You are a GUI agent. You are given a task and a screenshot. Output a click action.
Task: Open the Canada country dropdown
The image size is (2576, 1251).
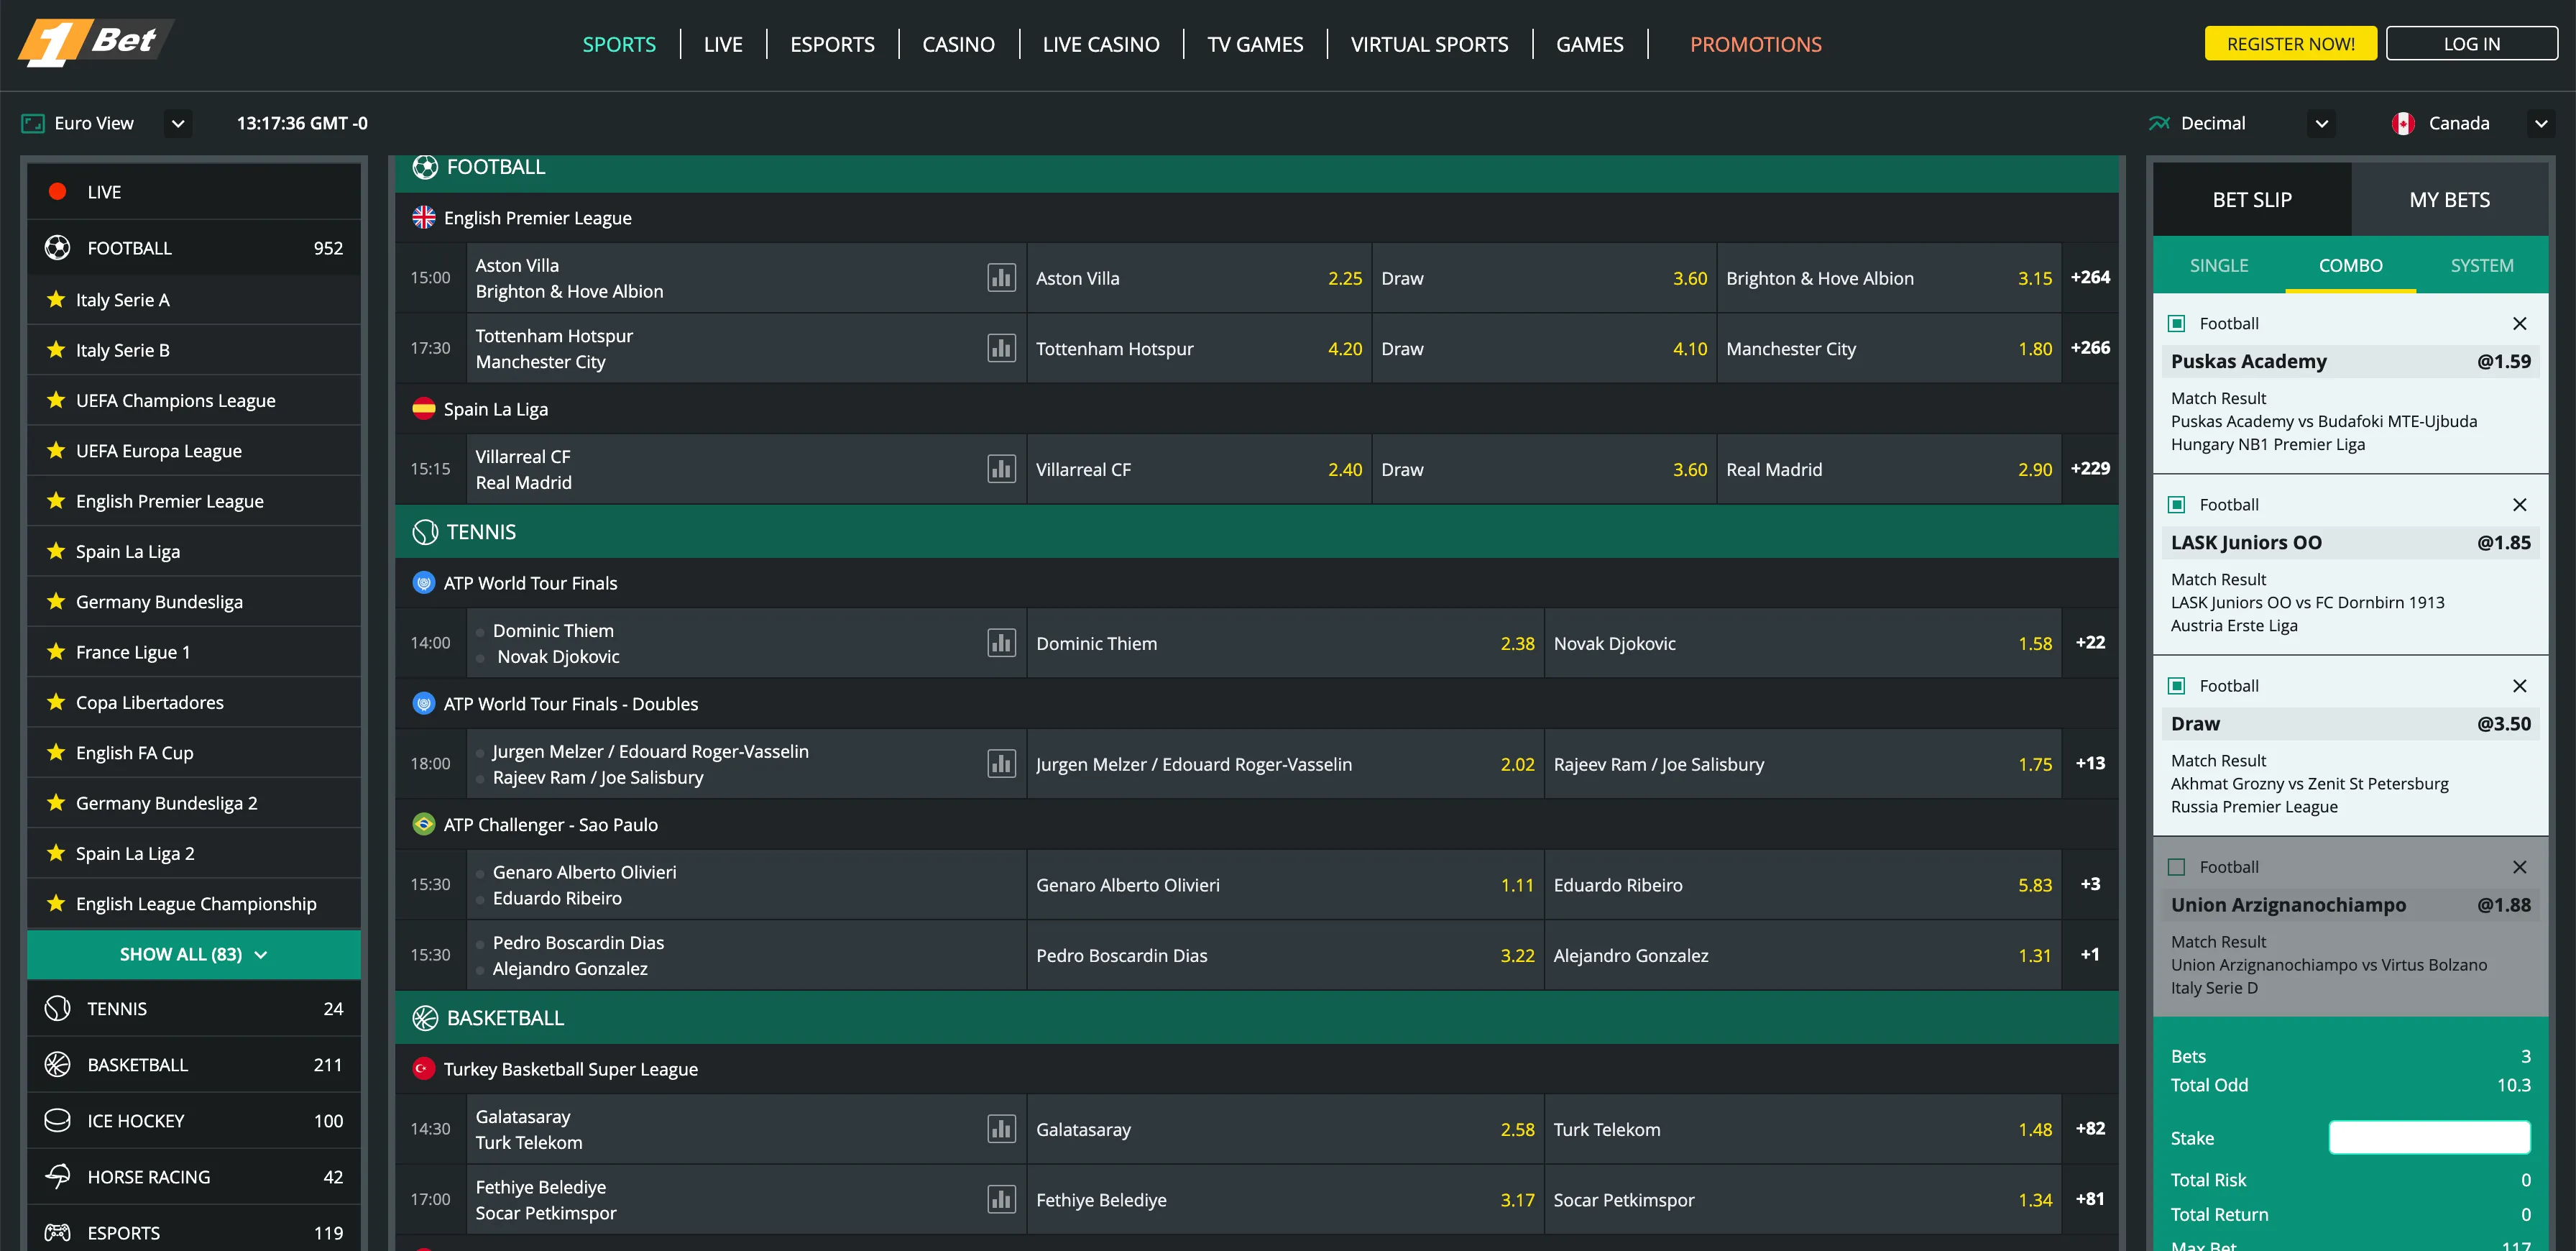pyautogui.click(x=2540, y=123)
